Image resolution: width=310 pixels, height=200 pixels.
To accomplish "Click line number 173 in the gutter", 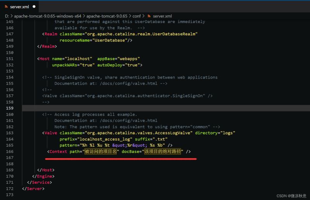I will click(x=10, y=195).
